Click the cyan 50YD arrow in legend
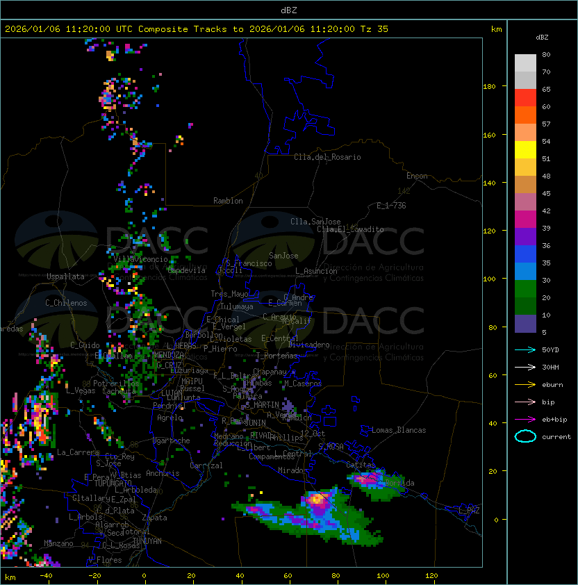This screenshot has width=578, height=585. 525,349
